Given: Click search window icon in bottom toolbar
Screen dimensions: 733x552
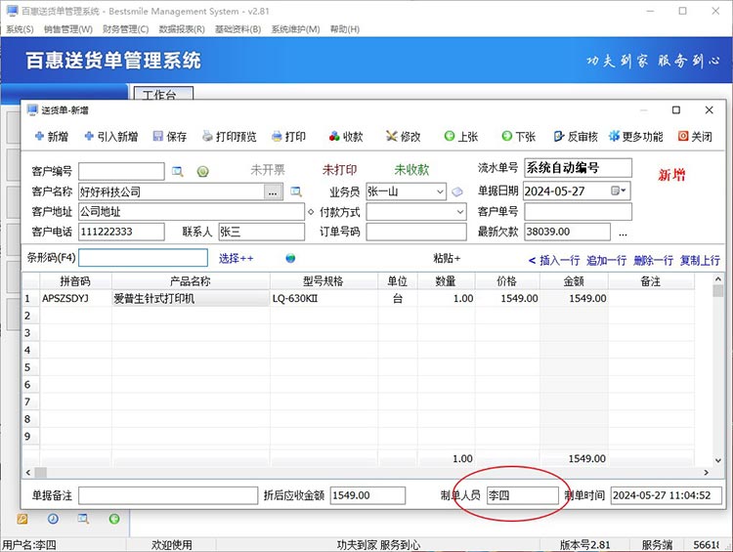Looking at the screenshot, I should 84,519.
